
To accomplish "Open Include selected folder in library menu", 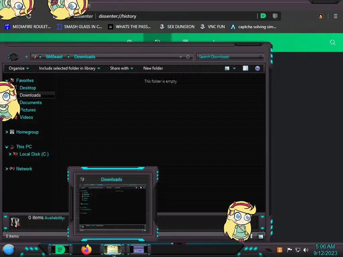I will (69, 68).
